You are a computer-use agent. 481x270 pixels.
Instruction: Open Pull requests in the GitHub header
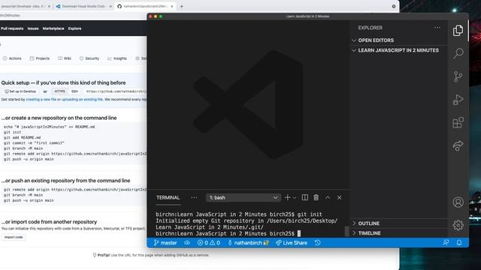tap(12, 28)
